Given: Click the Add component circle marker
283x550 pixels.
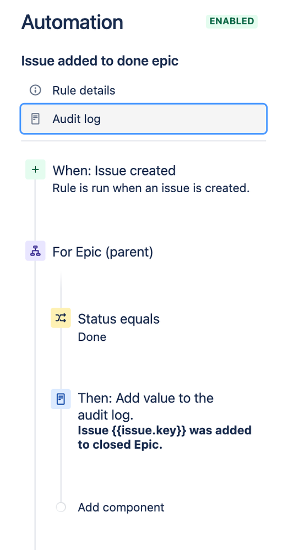Looking at the screenshot, I should [61, 507].
